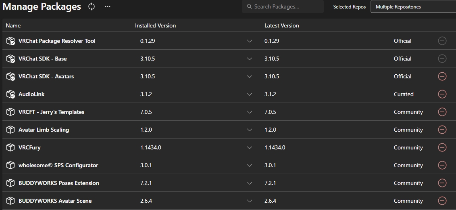Select the Avatar Limb Scaling name
The height and width of the screenshot is (210, 456).
(44, 130)
